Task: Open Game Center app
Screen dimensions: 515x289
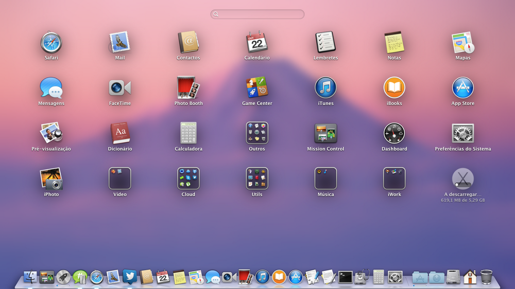Action: (x=256, y=87)
